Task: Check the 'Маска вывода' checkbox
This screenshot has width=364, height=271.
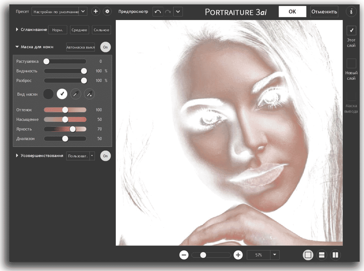Action: click(x=351, y=96)
